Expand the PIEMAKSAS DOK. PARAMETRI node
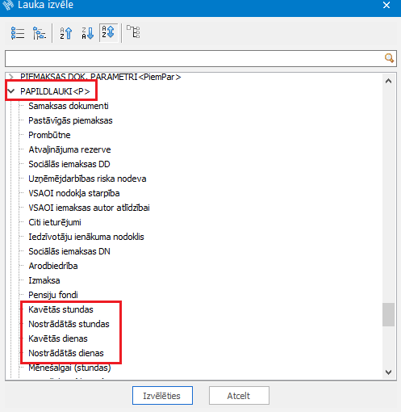The image size is (401, 412). 10,77
